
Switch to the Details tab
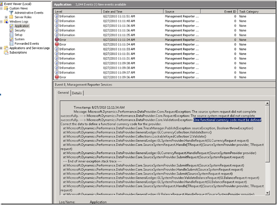(x=77, y=93)
